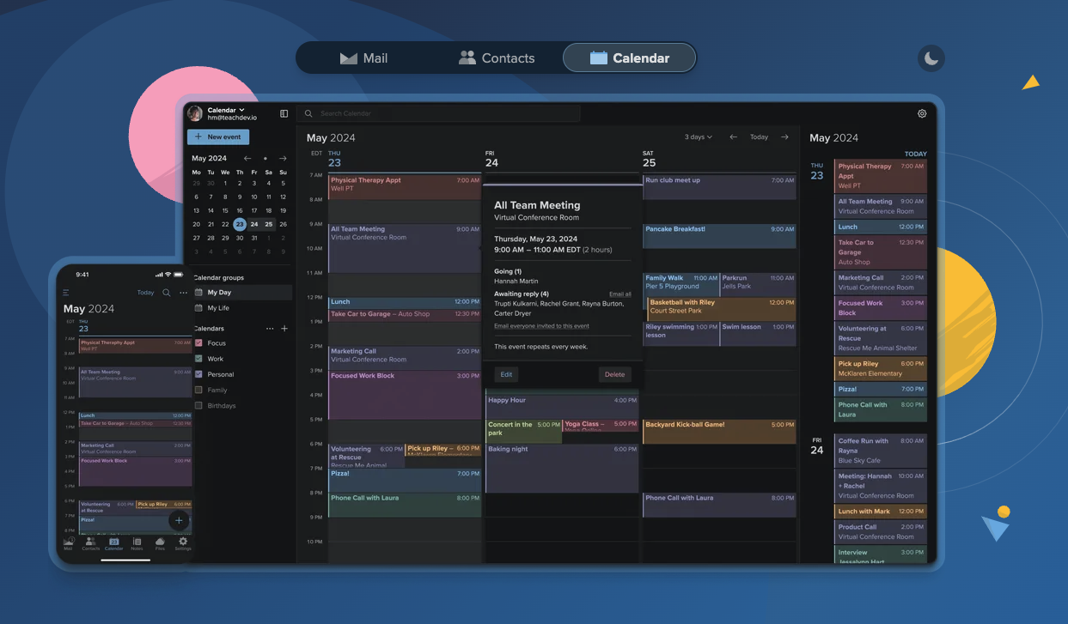Select Lunch with Mark in agenda
1068x624 pixels.
tap(881, 511)
